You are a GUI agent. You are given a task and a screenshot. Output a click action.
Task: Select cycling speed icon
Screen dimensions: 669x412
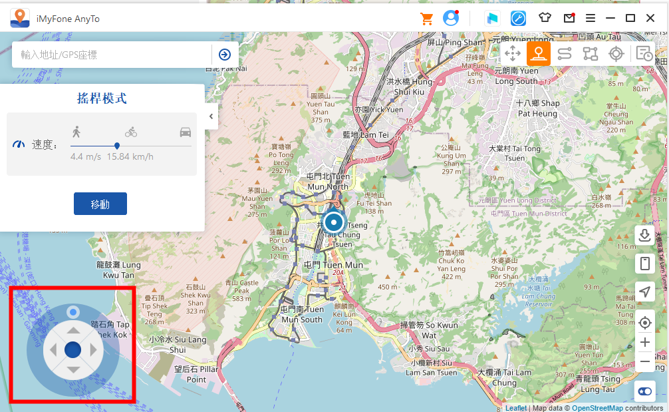131,132
